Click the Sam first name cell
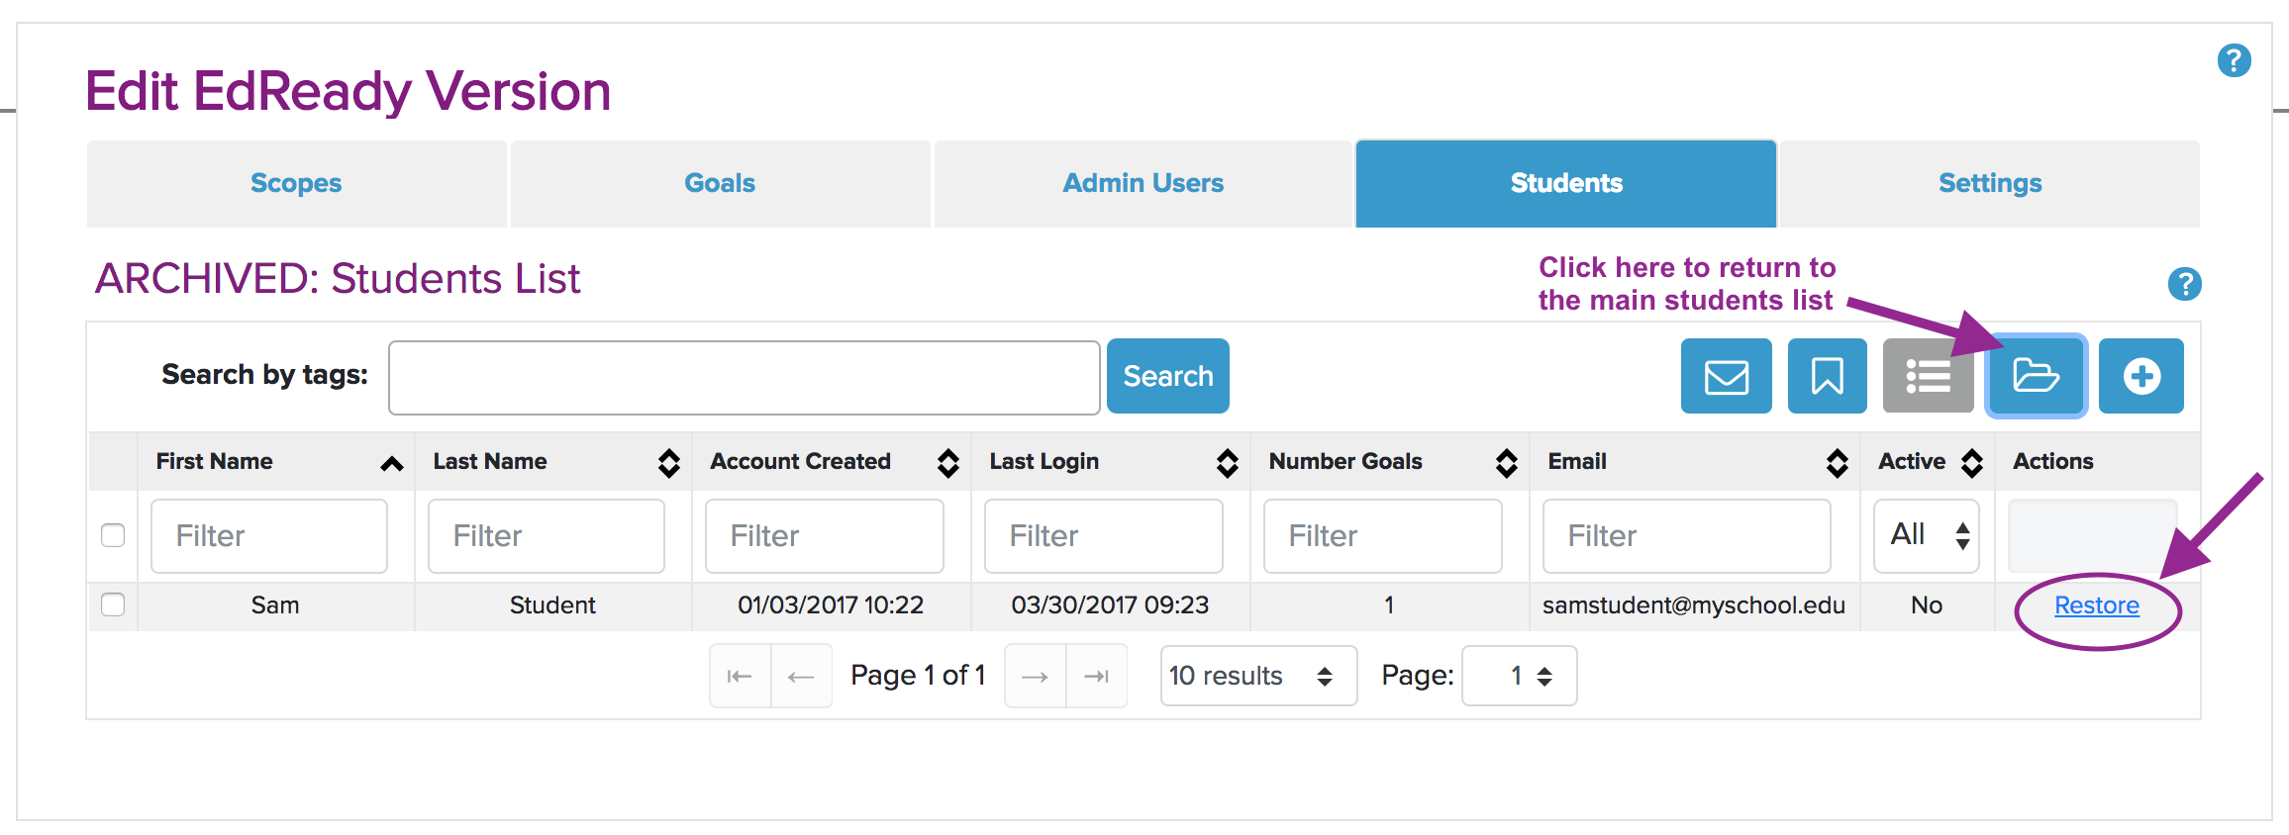Screen dimensions: 2289x835 (x=275, y=605)
